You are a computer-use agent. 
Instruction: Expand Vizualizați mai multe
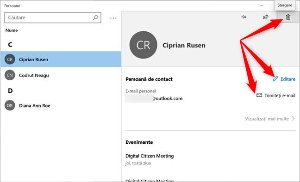pos(270,119)
